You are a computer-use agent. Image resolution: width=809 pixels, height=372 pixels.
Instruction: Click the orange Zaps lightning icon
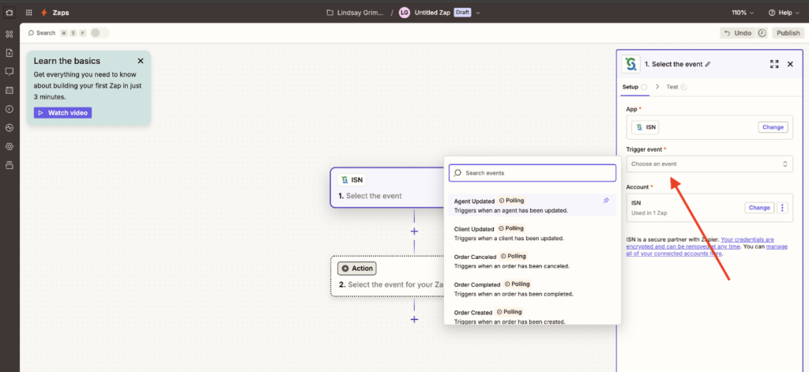44,13
